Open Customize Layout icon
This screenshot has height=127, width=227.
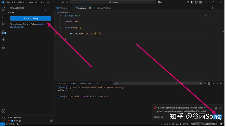188,2
